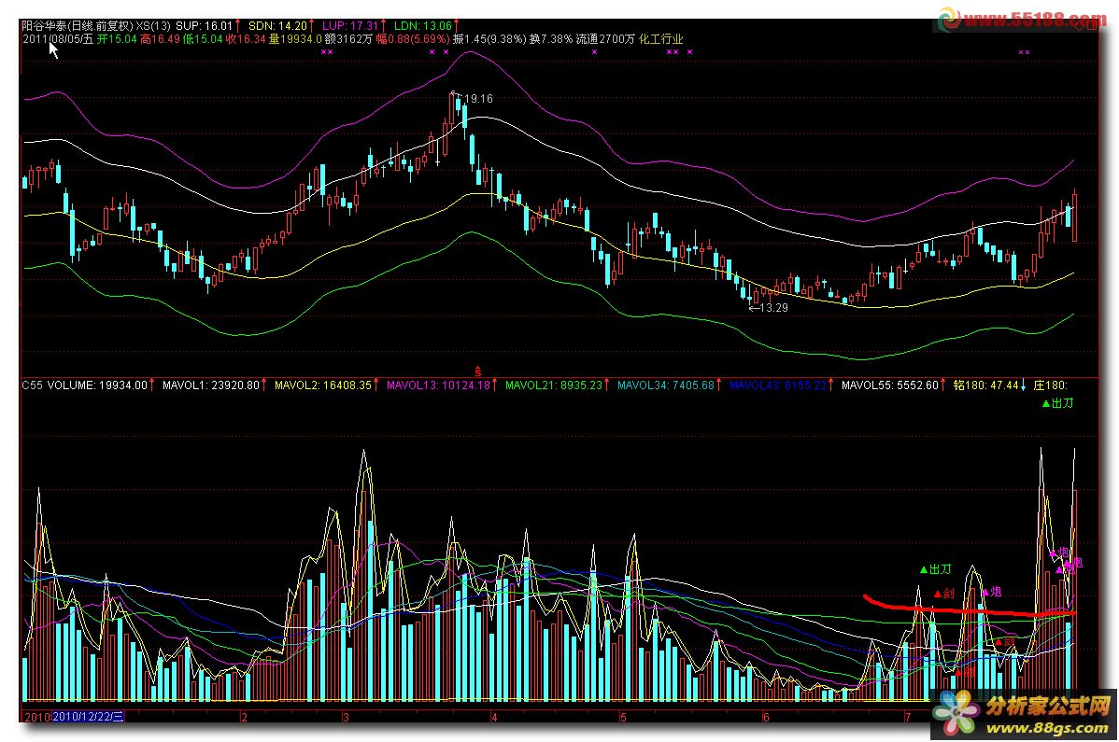Click the high price 高16.49

click(160, 39)
